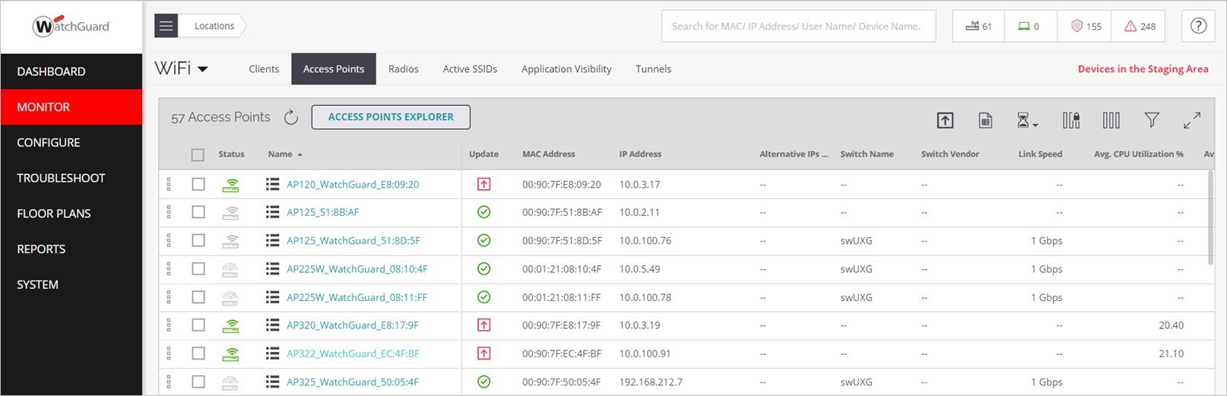Image resolution: width=1227 pixels, height=396 pixels.
Task: Open the filter funnel icon
Action: click(1152, 120)
